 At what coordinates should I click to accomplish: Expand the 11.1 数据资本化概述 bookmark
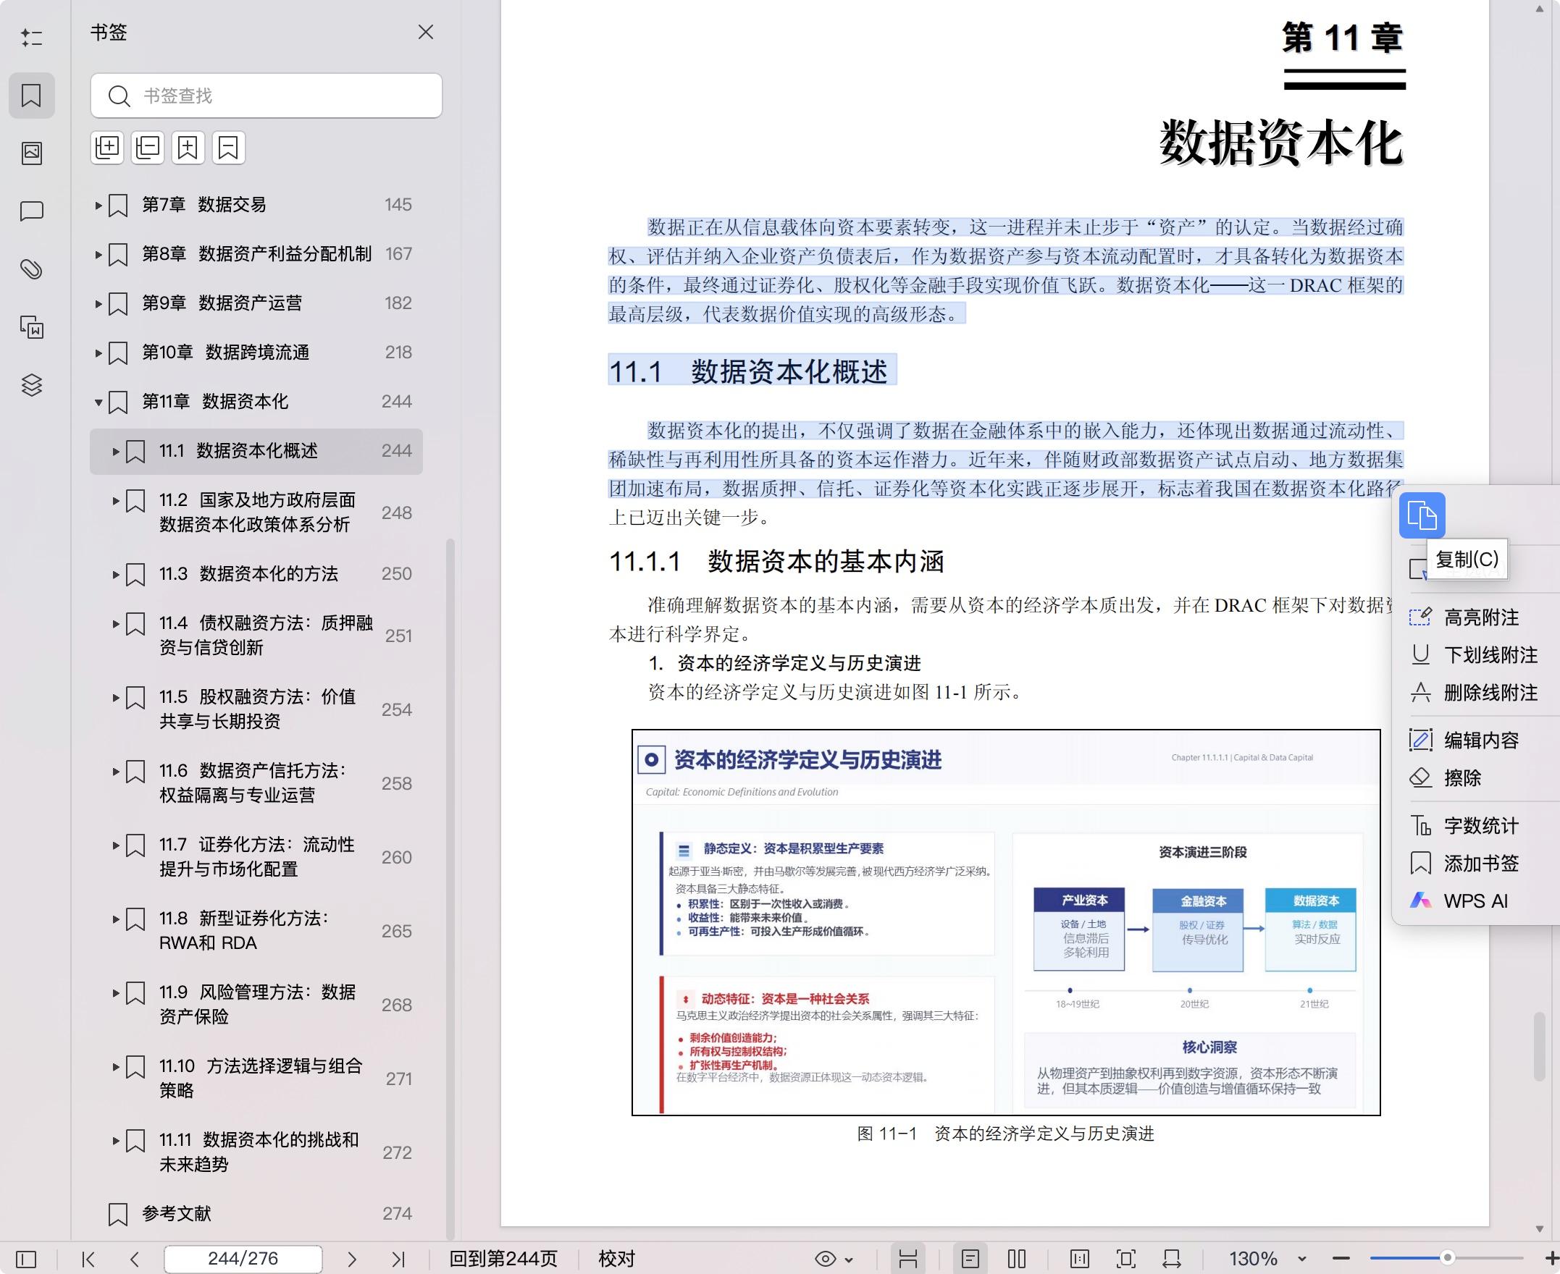point(116,452)
